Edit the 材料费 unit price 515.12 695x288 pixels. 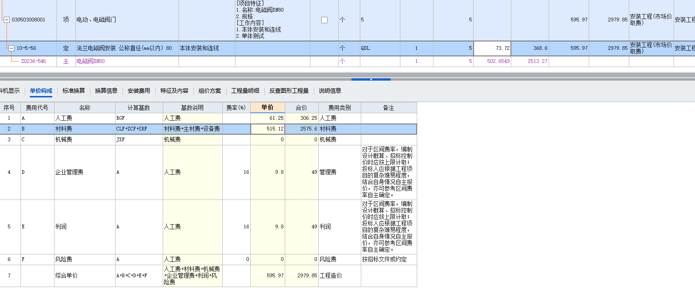pos(268,129)
